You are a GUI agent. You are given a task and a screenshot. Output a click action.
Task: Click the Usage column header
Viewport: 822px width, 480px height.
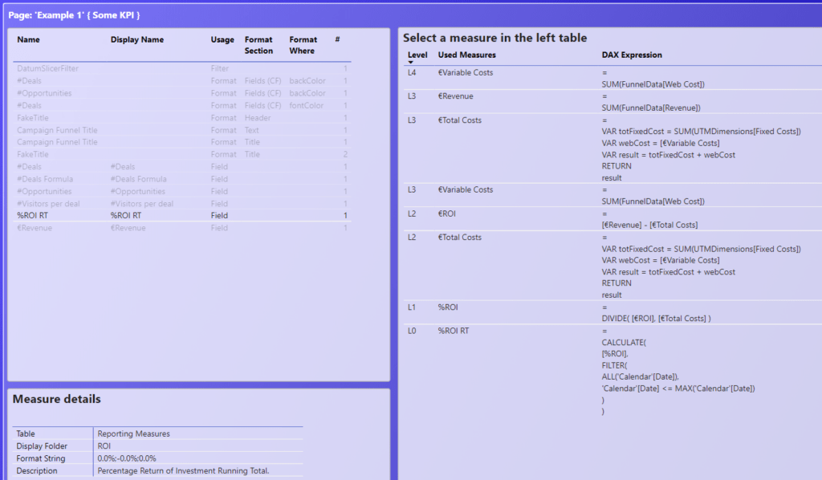coord(222,39)
